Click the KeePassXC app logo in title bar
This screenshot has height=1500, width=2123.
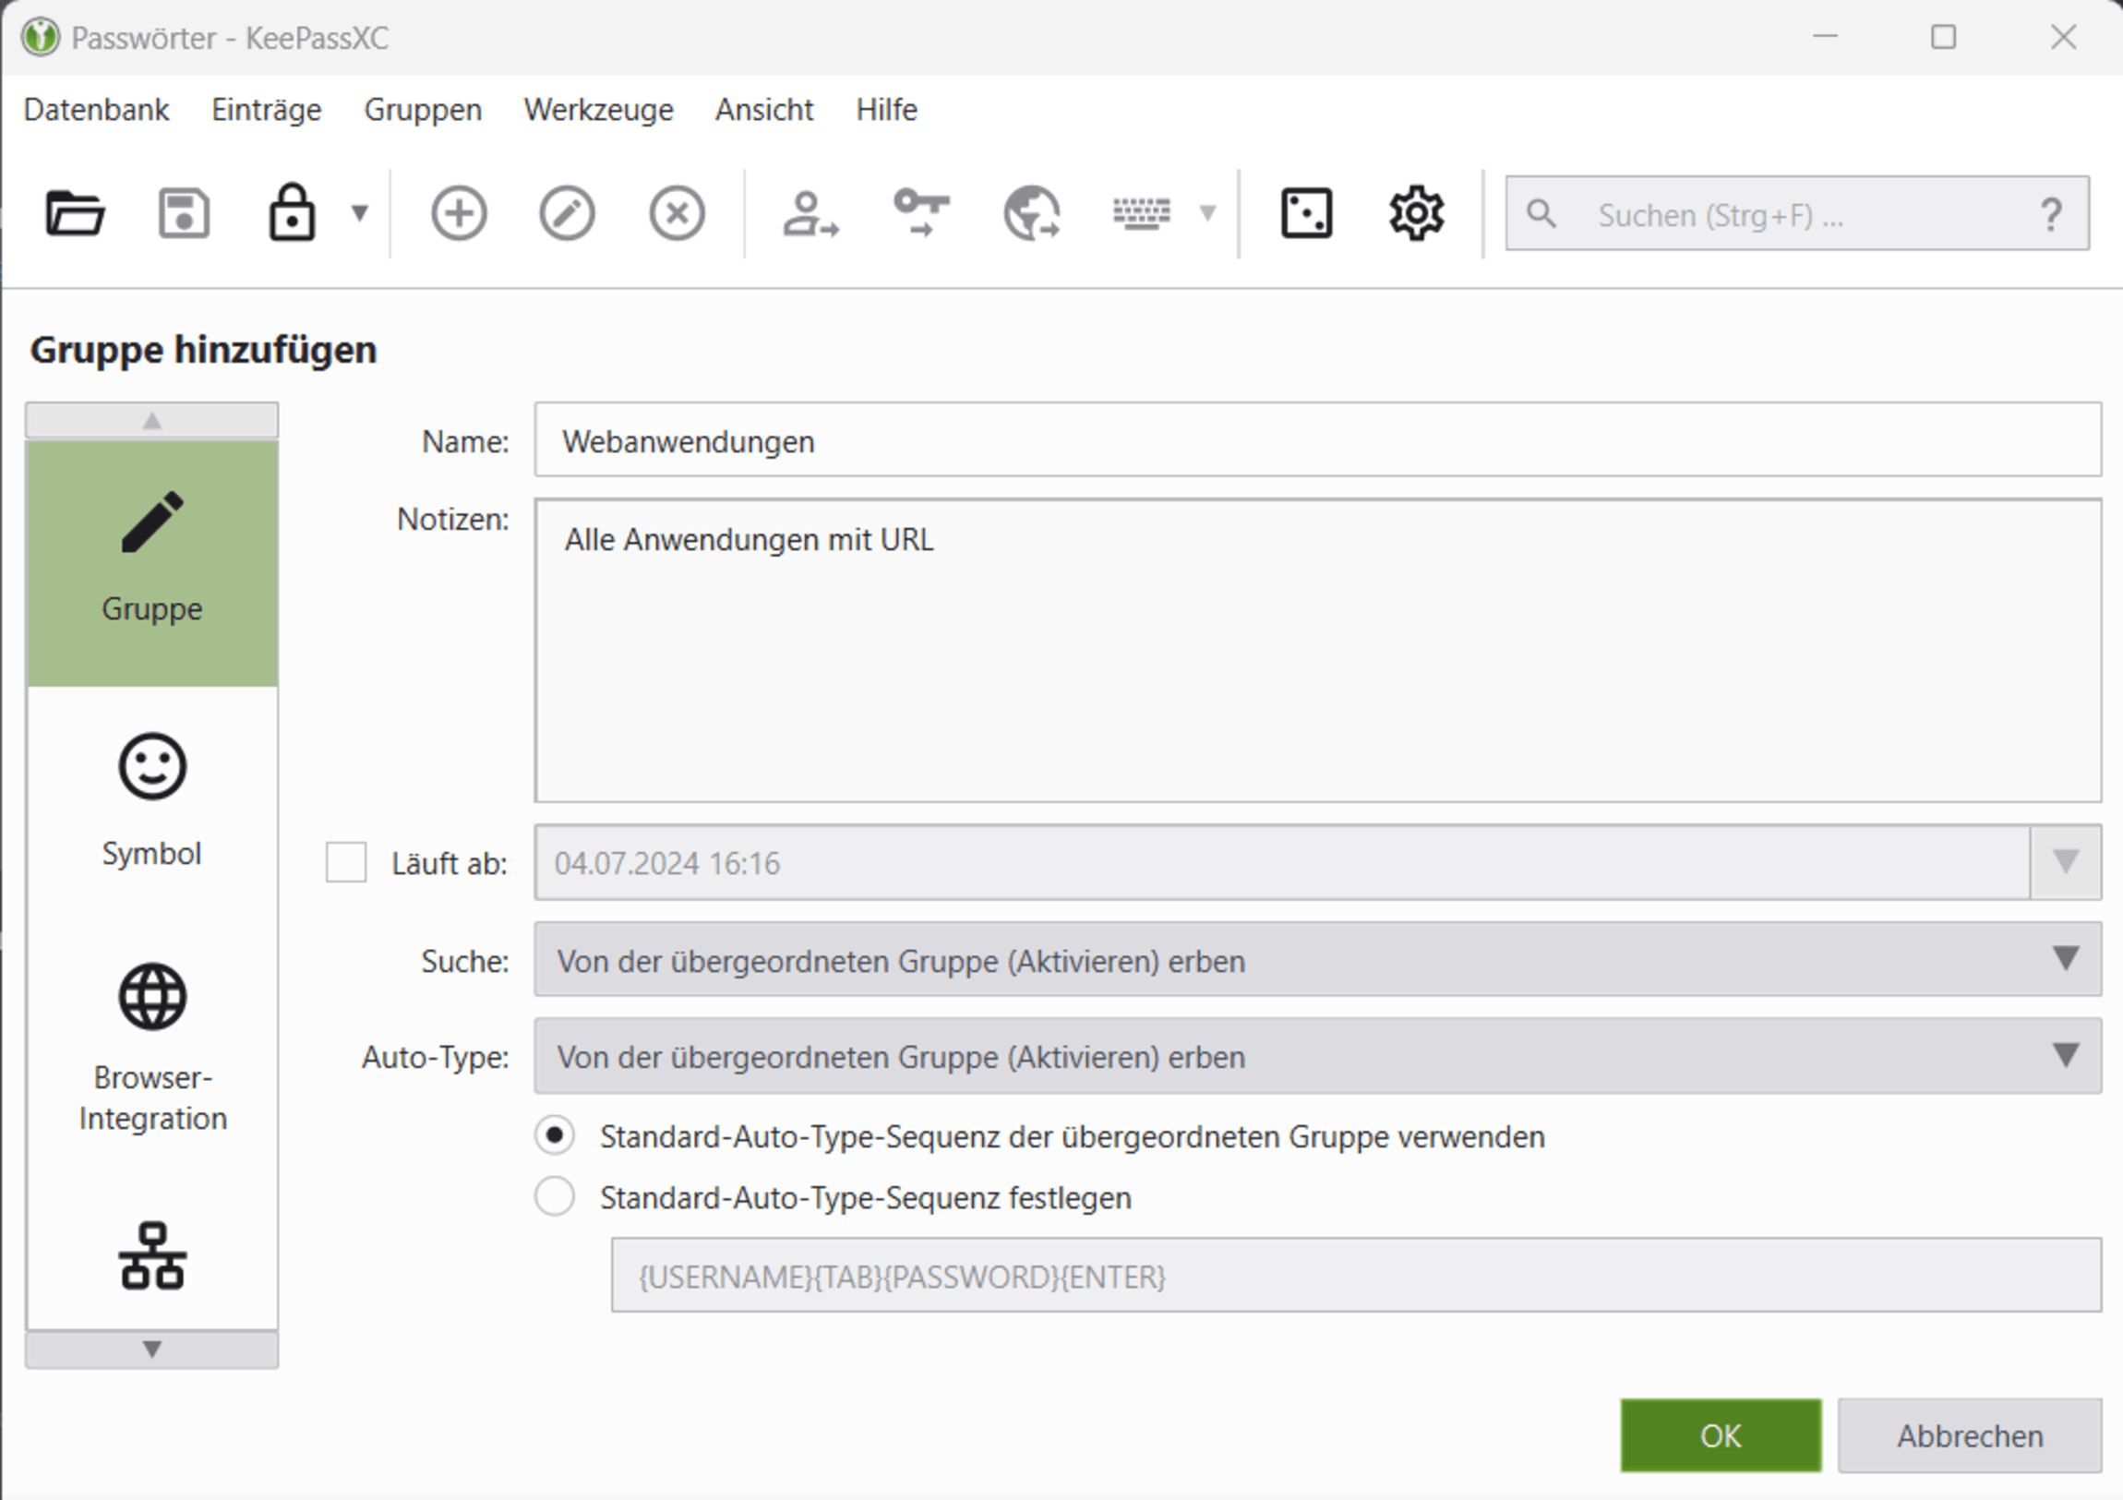pos(40,38)
